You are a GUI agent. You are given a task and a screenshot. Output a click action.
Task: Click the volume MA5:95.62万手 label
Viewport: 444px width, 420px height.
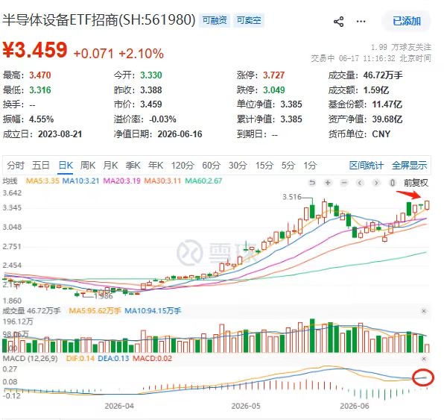click(95, 311)
